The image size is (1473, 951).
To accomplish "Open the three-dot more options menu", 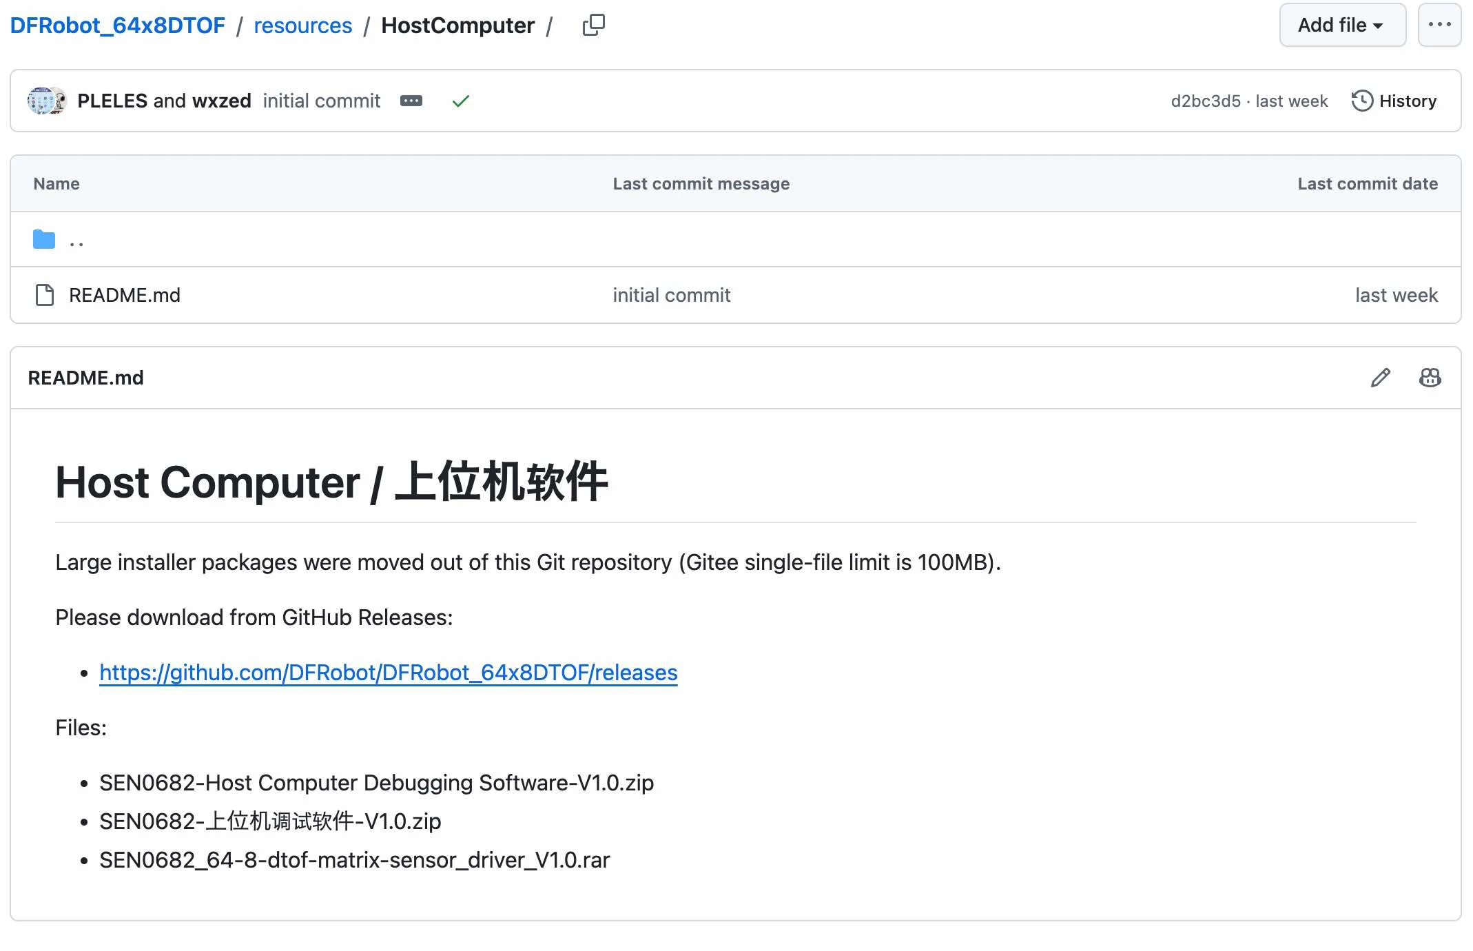I will click(1439, 25).
